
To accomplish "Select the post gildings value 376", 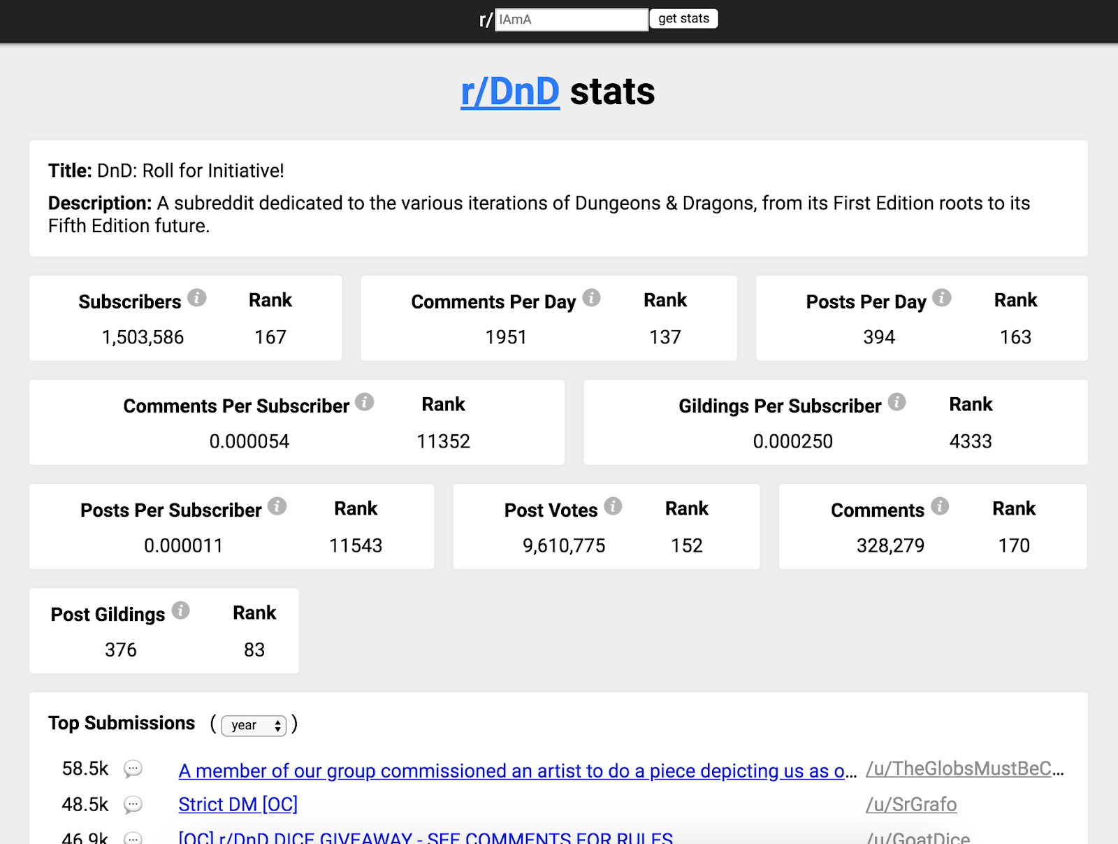I will pyautogui.click(x=121, y=650).
